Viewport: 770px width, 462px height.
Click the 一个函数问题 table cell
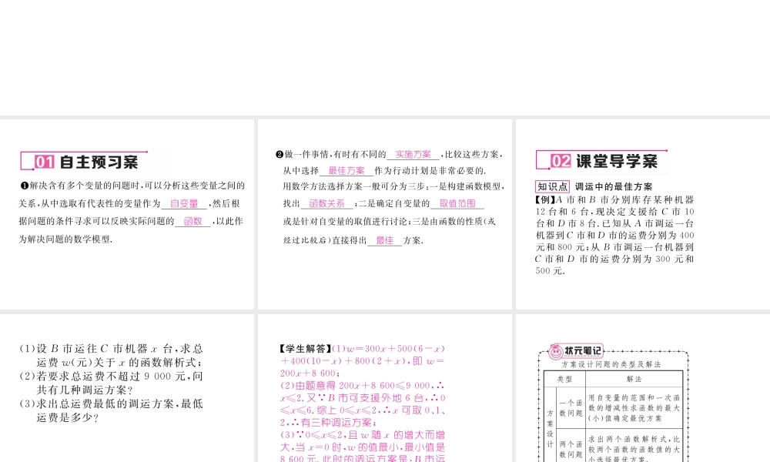tap(571, 408)
